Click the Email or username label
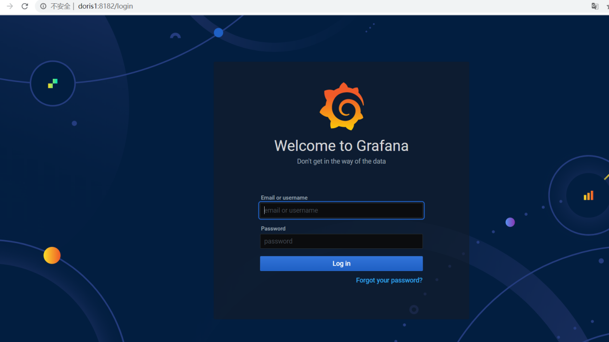 pyautogui.click(x=284, y=197)
